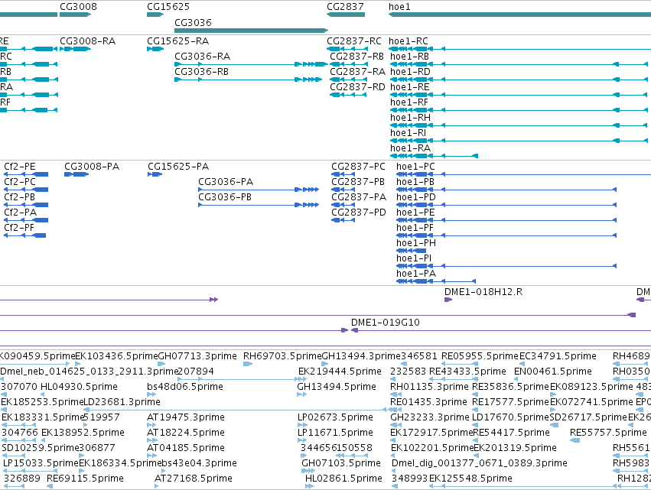Viewport: 651px width, 490px height.
Task: Select EST EK125548.5prime
Action: [470, 479]
